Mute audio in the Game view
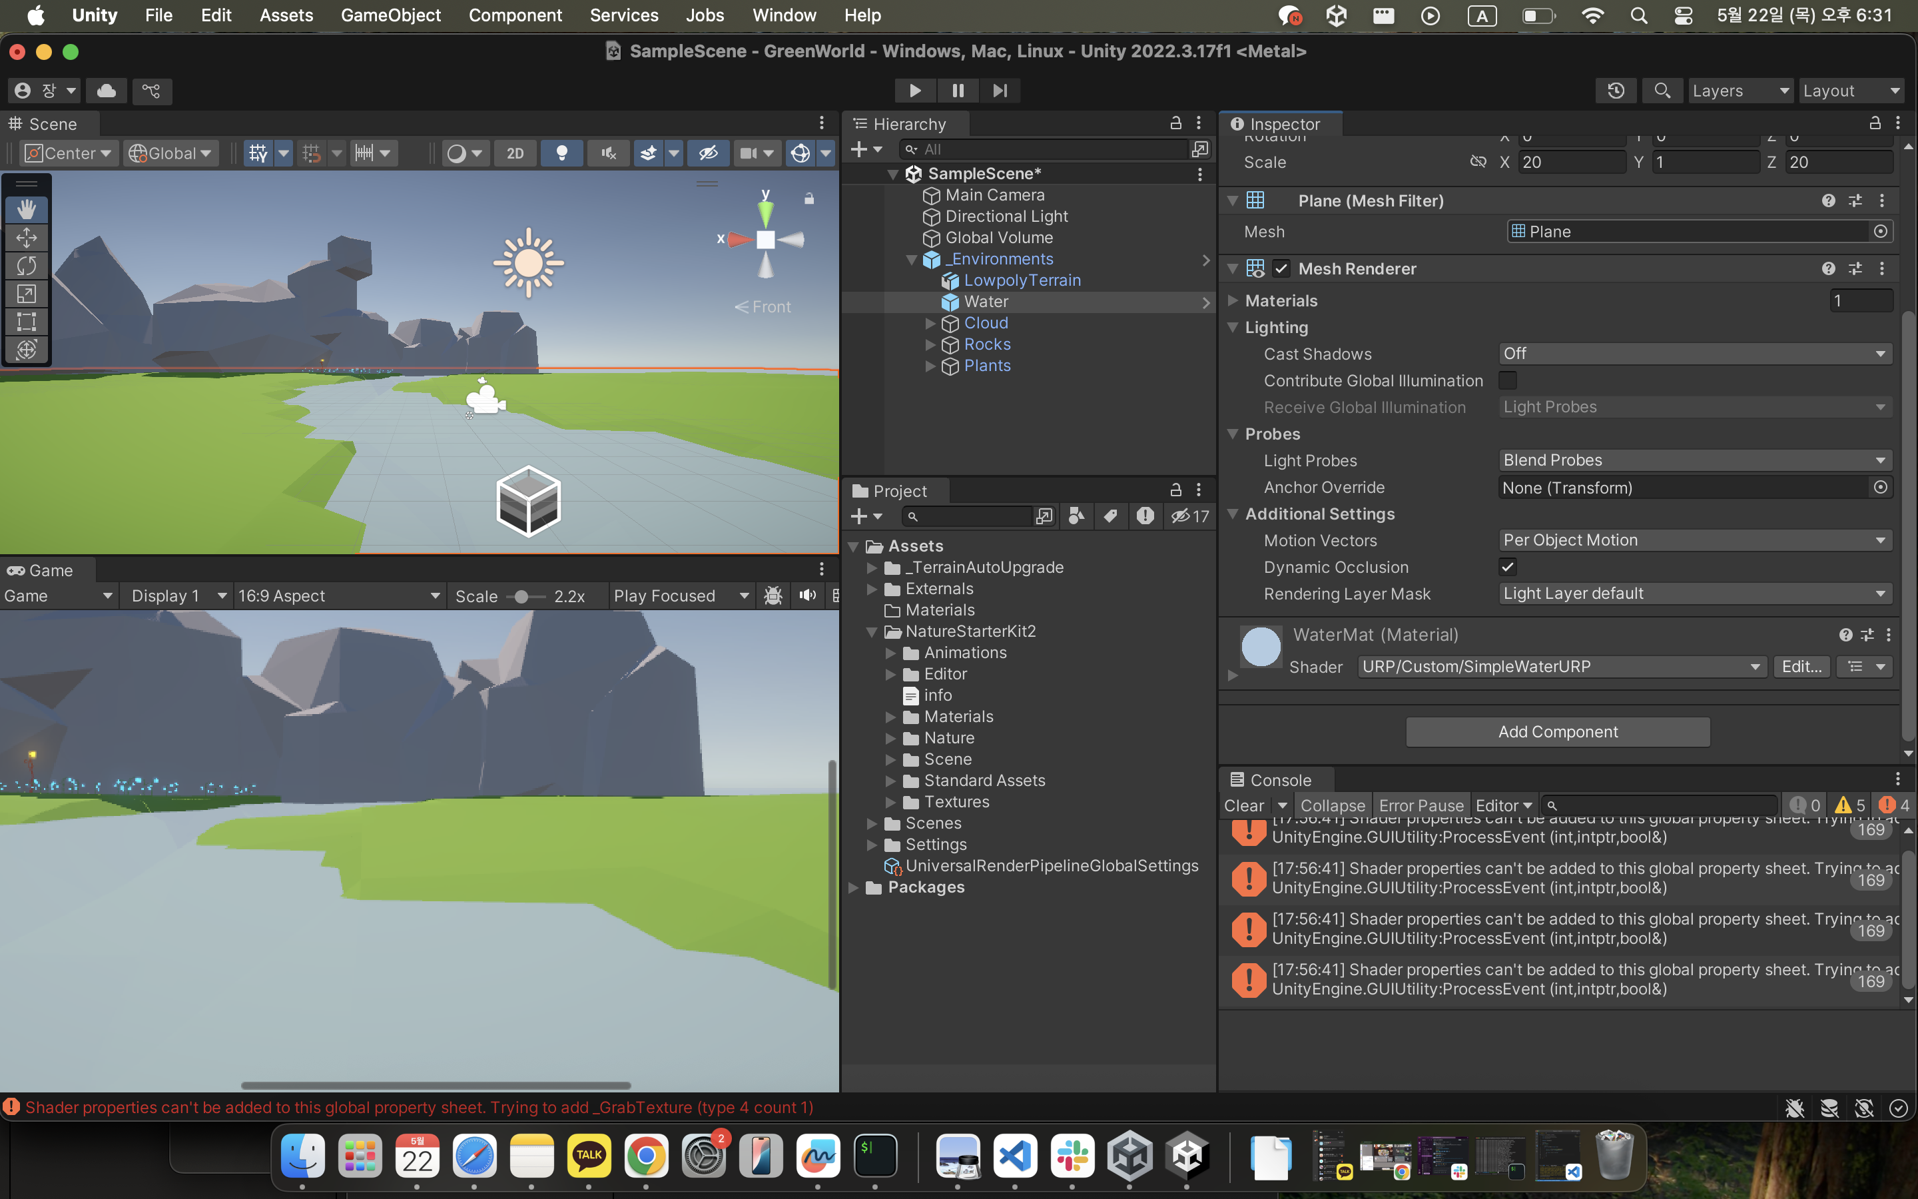The height and width of the screenshot is (1199, 1918). [x=808, y=596]
